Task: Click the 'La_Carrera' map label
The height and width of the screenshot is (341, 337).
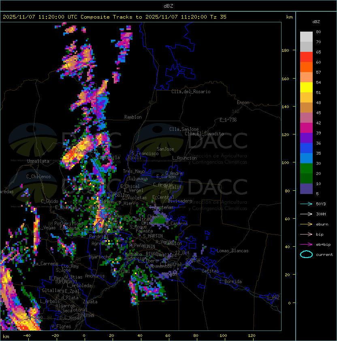Action: (45, 264)
